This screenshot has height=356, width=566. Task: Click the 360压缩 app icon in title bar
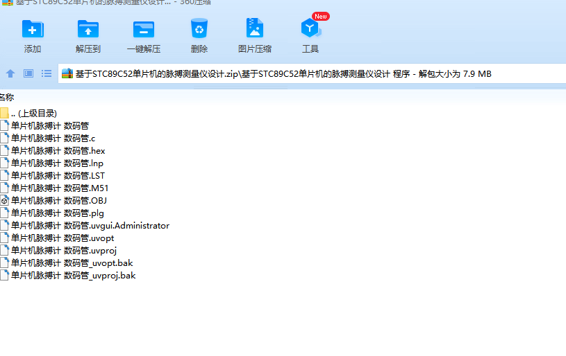(7, 2)
